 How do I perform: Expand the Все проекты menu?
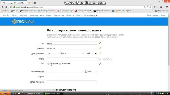(x=91, y=15)
